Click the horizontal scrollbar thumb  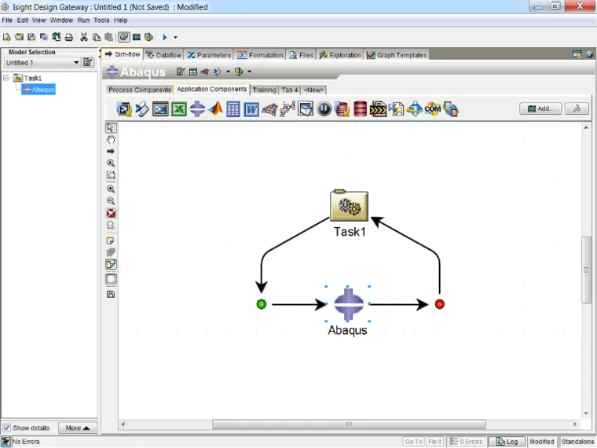click(x=349, y=424)
